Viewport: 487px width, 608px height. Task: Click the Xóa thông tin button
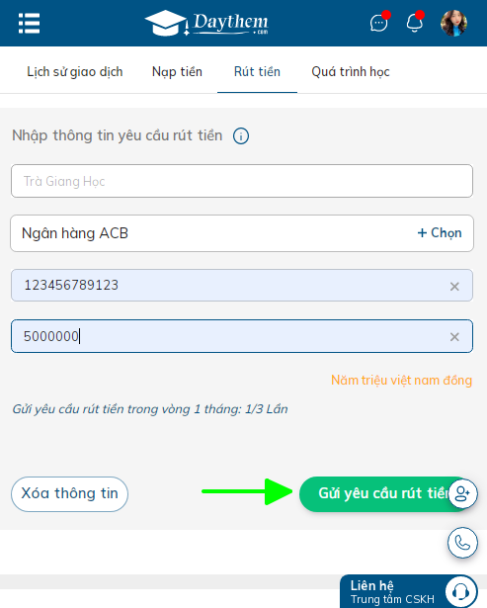coord(69,494)
